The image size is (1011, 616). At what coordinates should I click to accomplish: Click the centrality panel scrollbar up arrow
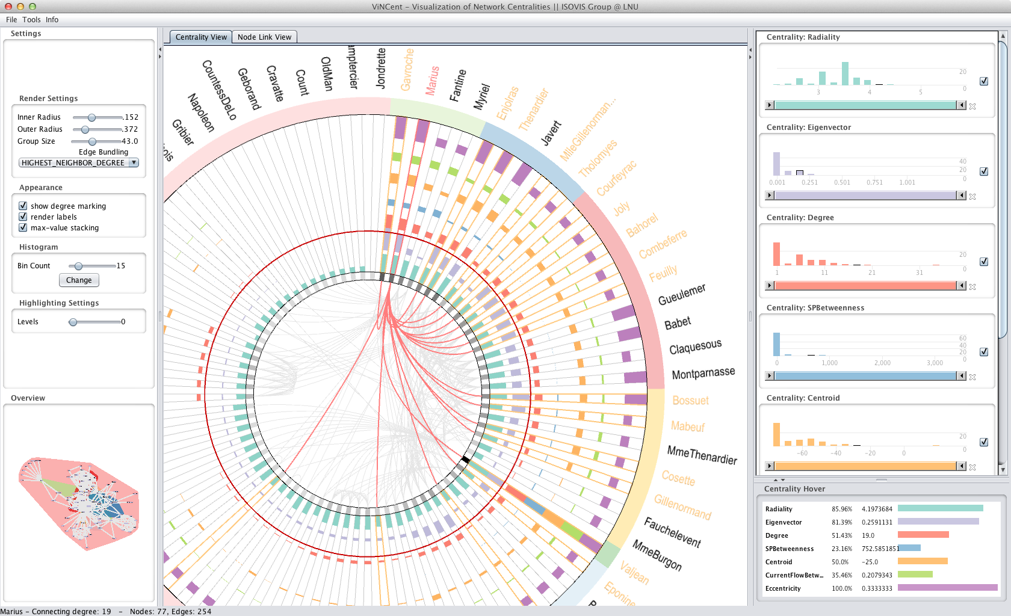(x=1003, y=37)
